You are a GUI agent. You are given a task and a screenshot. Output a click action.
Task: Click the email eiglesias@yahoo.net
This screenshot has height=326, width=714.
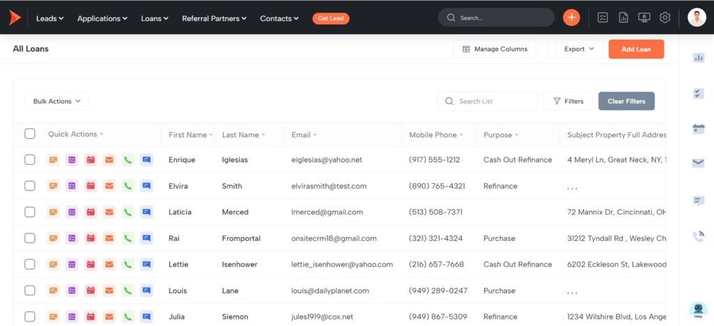click(327, 160)
